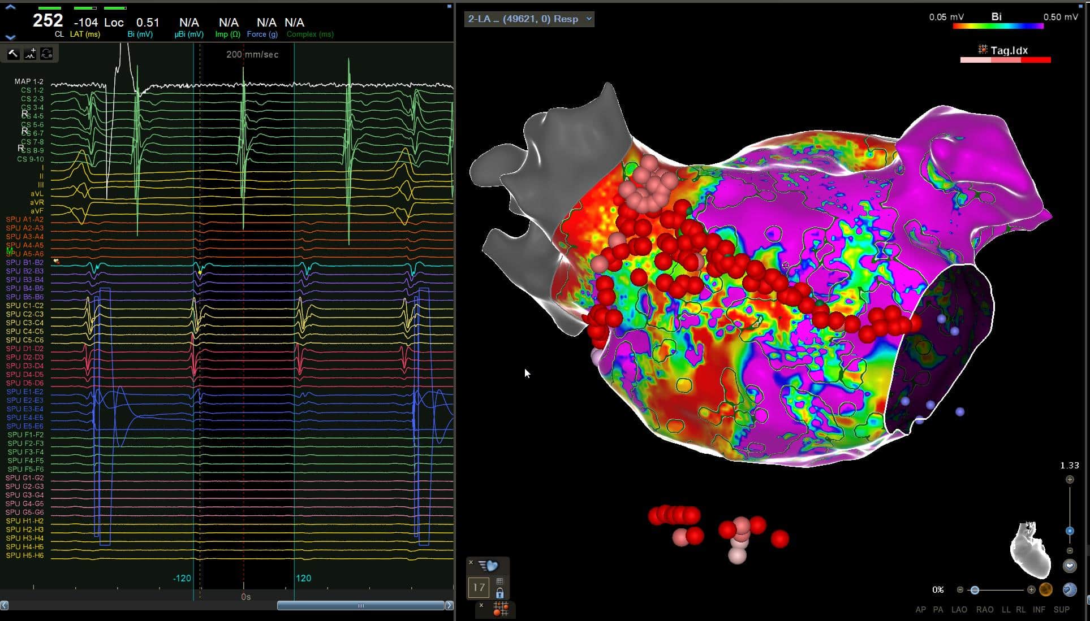Select the hammer tool icon
Viewport: 1090px width, 621px height.
[x=12, y=54]
